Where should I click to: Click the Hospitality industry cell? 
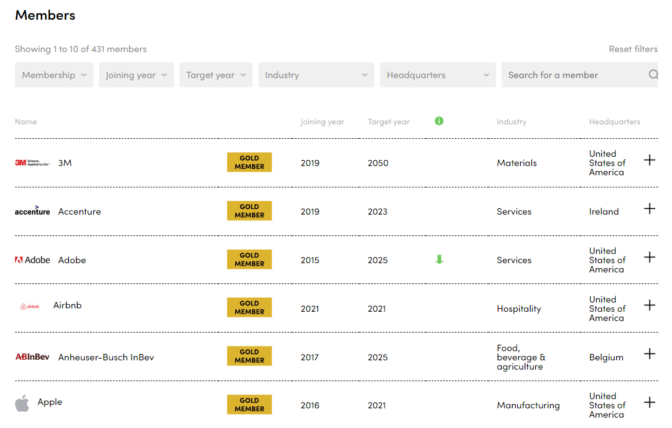(519, 309)
